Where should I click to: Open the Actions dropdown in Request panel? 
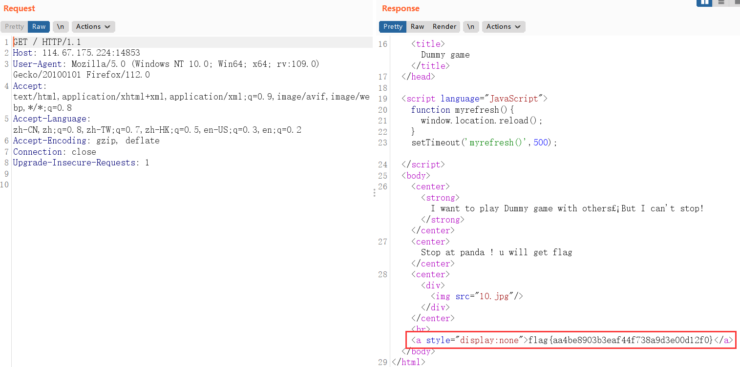point(93,27)
